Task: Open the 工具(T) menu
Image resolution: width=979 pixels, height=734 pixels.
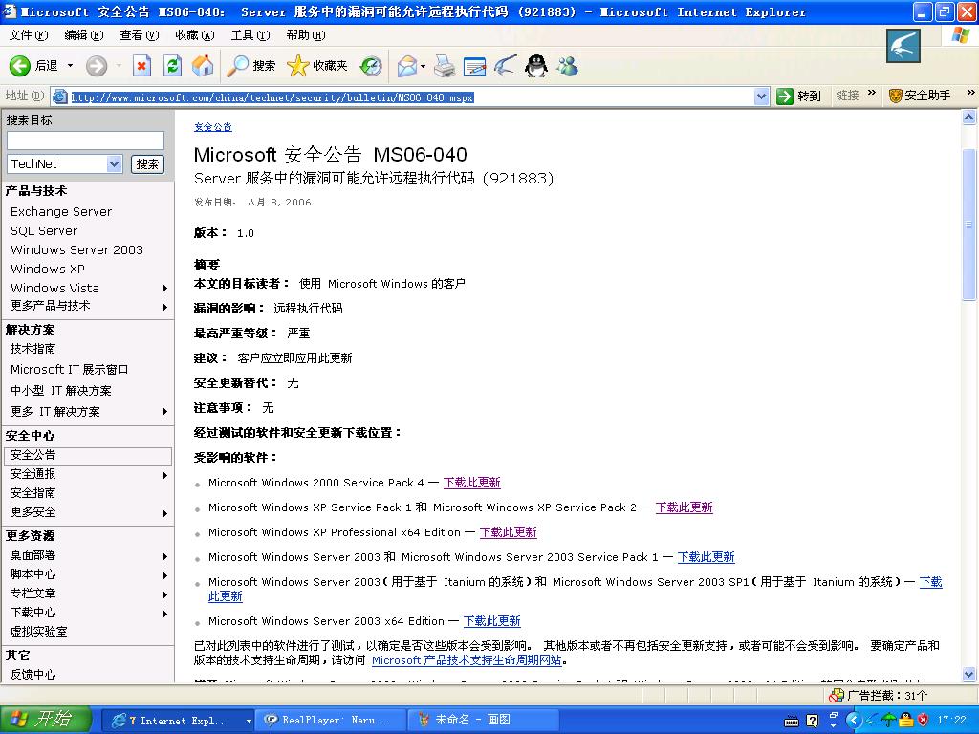Action: 250,35
